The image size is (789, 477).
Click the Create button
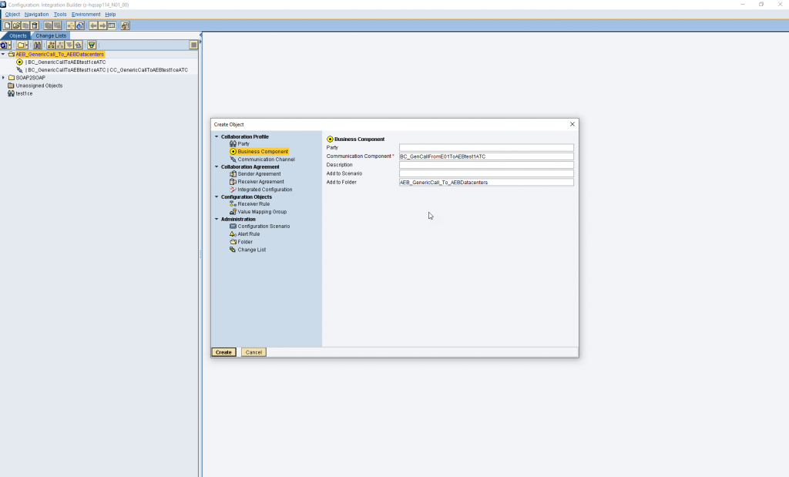click(224, 352)
